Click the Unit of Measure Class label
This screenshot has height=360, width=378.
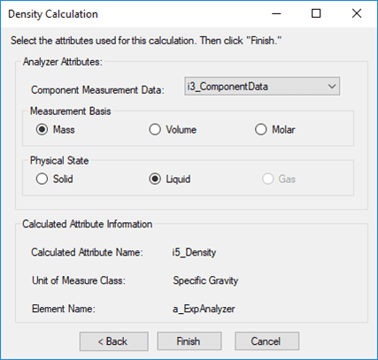point(79,280)
